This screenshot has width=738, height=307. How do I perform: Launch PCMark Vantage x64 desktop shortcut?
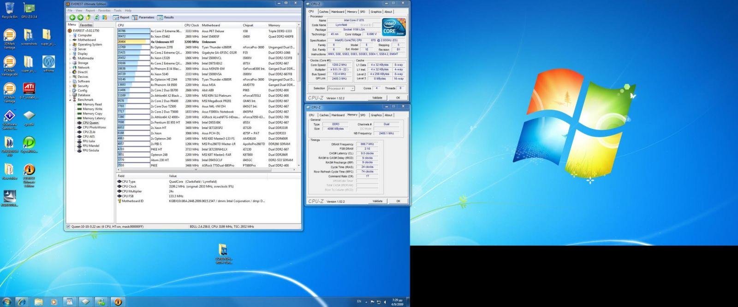pos(9,66)
